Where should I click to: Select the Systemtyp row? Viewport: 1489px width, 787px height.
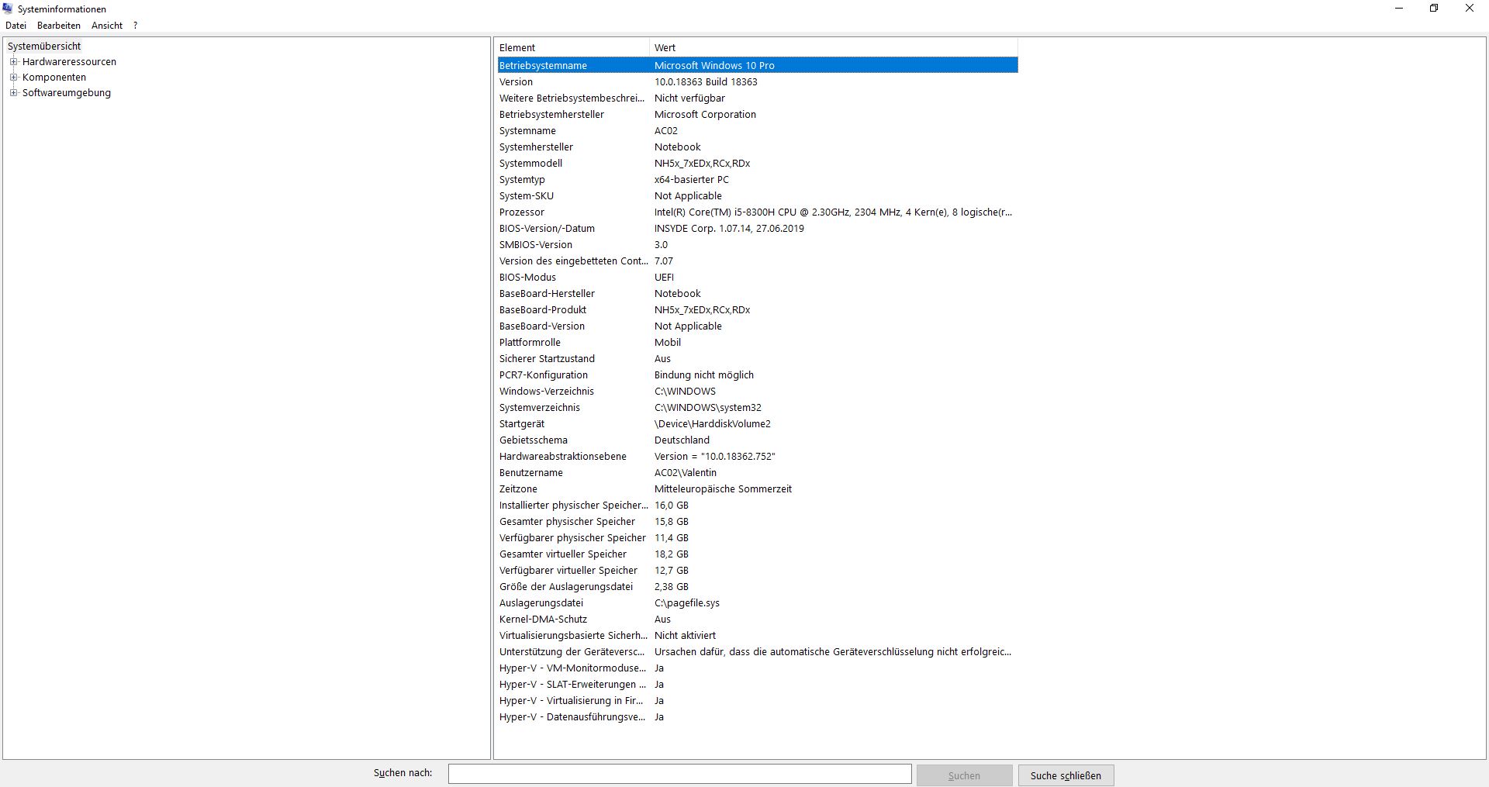[758, 180]
